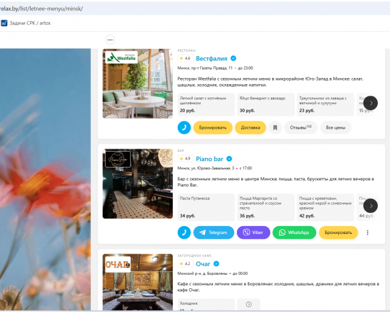Contact Piano bar via Telegram

pyautogui.click(x=214, y=233)
